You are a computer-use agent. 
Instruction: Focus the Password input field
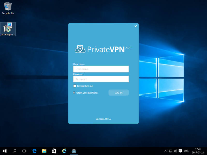click(x=101, y=79)
